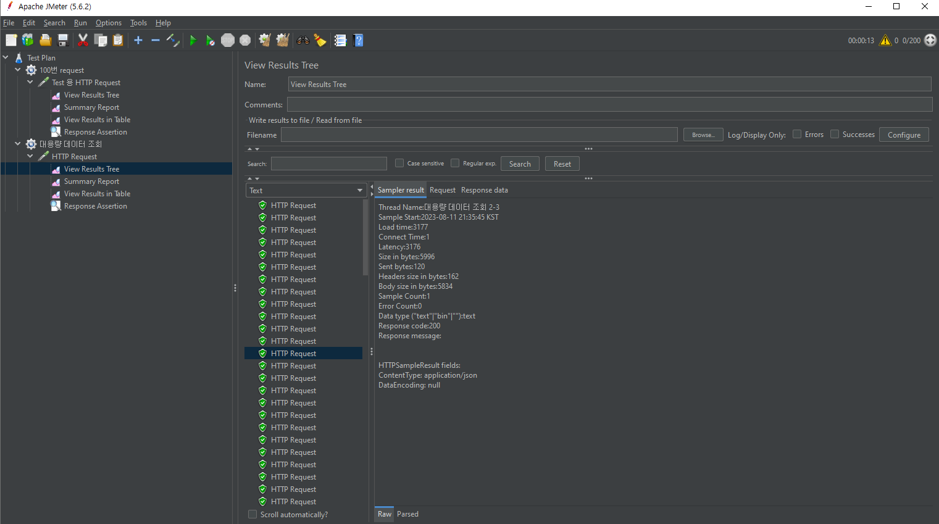The height and width of the screenshot is (524, 939).
Task: Open the Options menu
Action: pos(109,23)
